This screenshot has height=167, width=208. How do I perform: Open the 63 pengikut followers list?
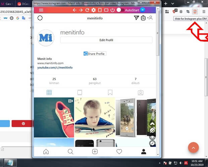point(95,81)
